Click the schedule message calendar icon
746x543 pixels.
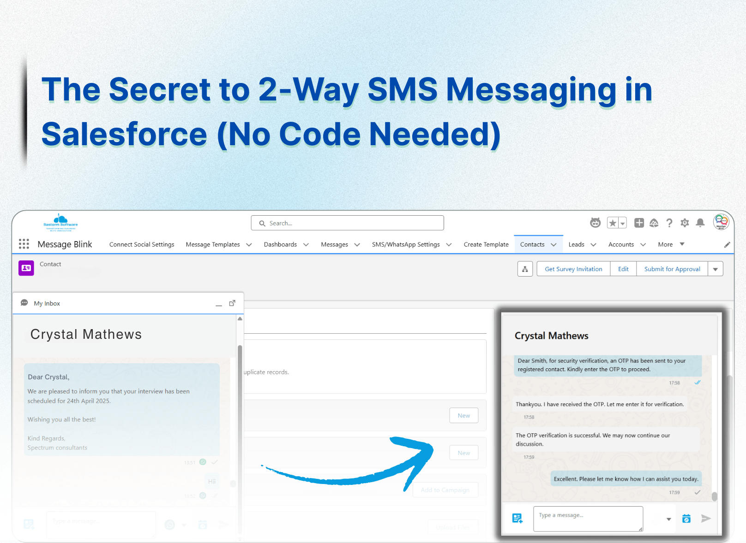[686, 519]
